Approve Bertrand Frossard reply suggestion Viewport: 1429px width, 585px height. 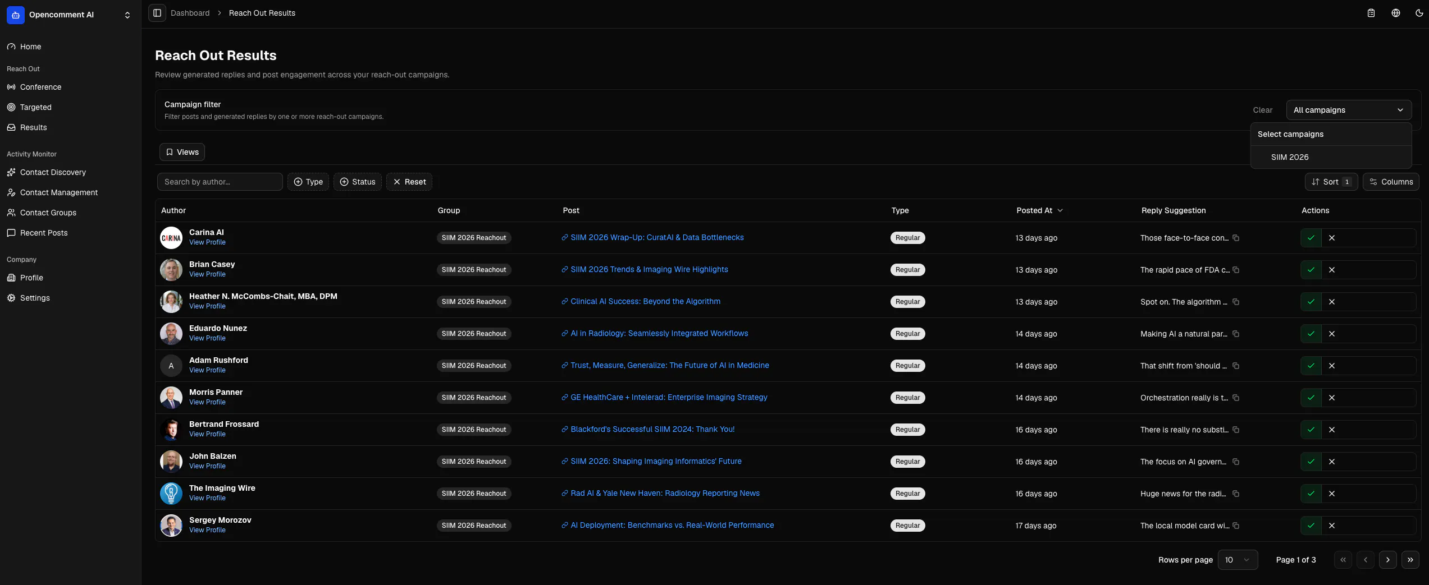coord(1311,430)
